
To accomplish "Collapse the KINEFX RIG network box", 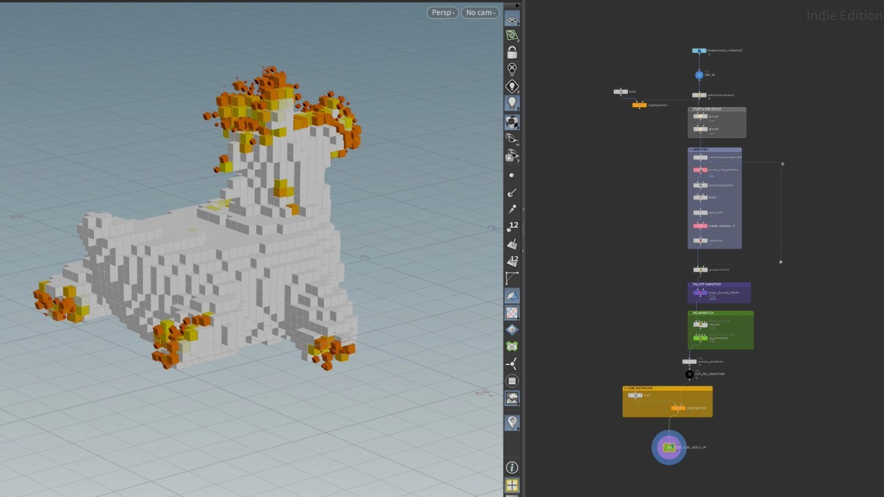I will pos(691,150).
